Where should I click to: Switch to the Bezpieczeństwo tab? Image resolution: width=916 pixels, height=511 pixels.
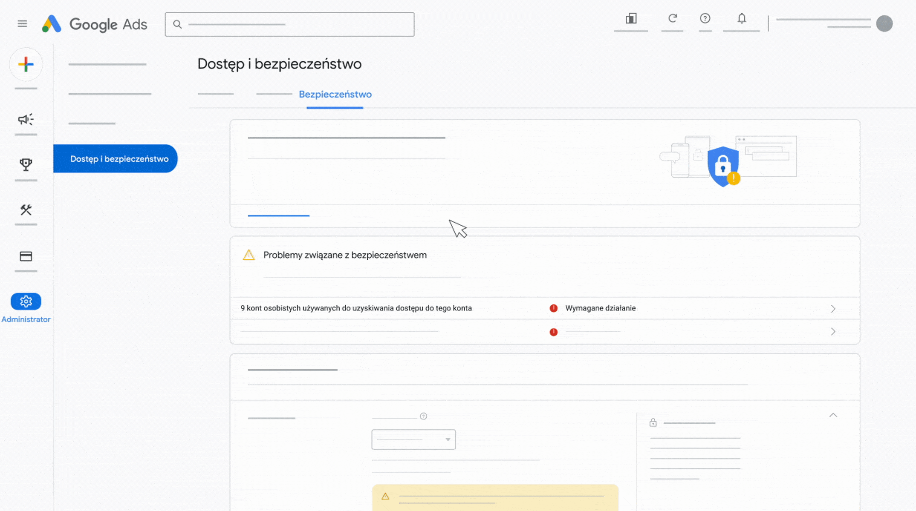click(x=335, y=94)
